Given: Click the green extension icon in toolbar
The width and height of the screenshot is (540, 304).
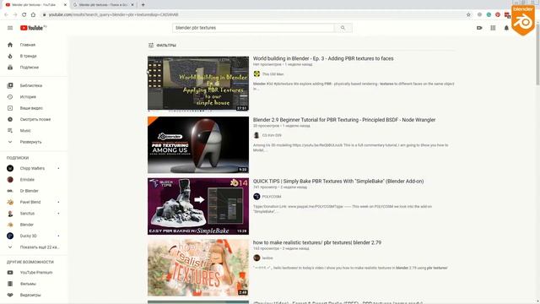Looking at the screenshot, I should click(489, 15).
